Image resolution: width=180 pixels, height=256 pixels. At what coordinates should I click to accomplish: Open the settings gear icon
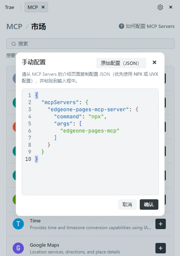tap(160, 7)
